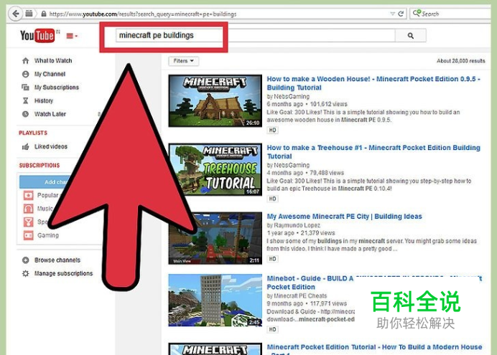Open the Liked videos playlist
Viewport: 497px width, 355px height.
point(51,146)
